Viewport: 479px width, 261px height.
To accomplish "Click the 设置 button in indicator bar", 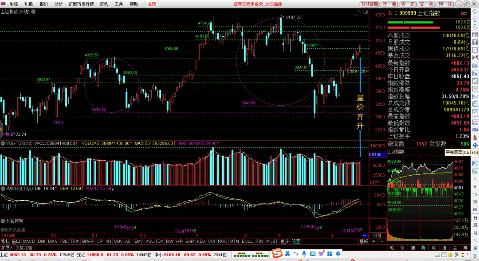I will tap(296, 241).
